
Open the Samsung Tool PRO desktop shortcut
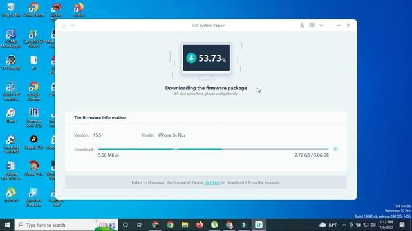(x=11, y=144)
